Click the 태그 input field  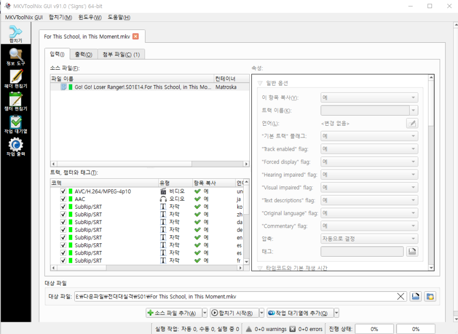click(x=362, y=252)
